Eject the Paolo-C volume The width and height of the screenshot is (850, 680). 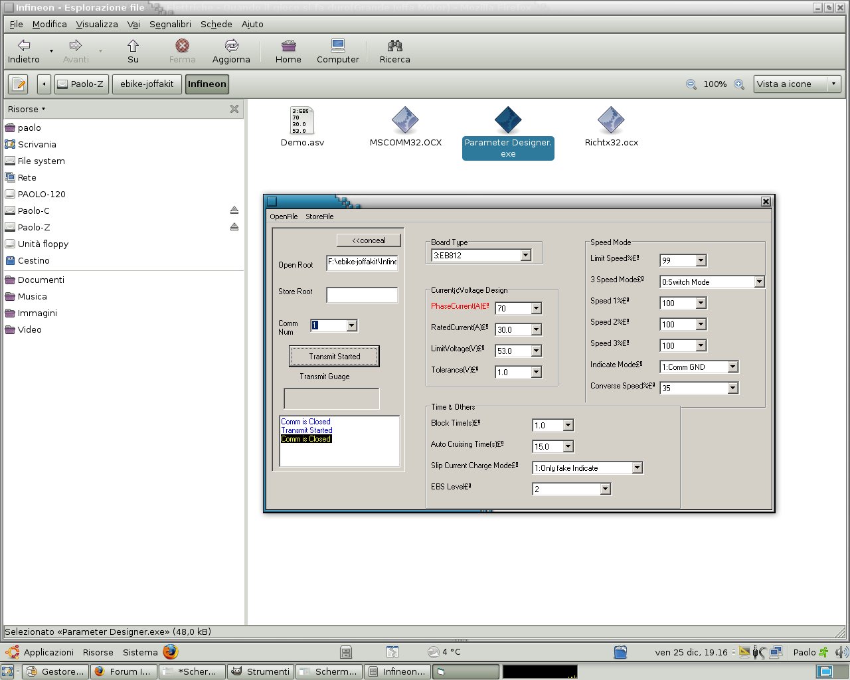(x=234, y=211)
